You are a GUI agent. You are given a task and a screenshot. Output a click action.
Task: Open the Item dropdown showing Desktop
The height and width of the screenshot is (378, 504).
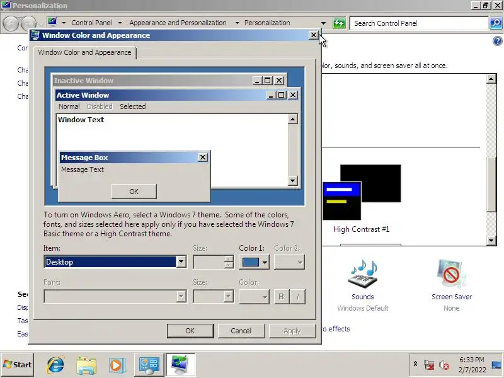point(115,262)
